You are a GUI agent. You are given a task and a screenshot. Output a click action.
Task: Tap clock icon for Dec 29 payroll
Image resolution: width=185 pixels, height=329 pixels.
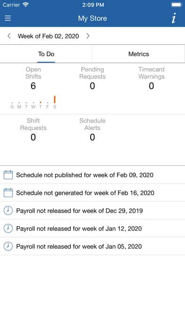[x=8, y=210]
